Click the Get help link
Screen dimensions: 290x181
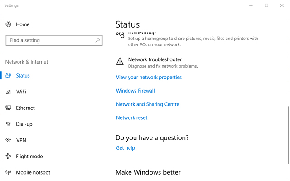click(x=126, y=148)
